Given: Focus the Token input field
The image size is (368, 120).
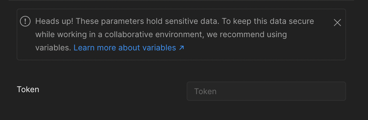Looking at the screenshot, I should click(266, 91).
